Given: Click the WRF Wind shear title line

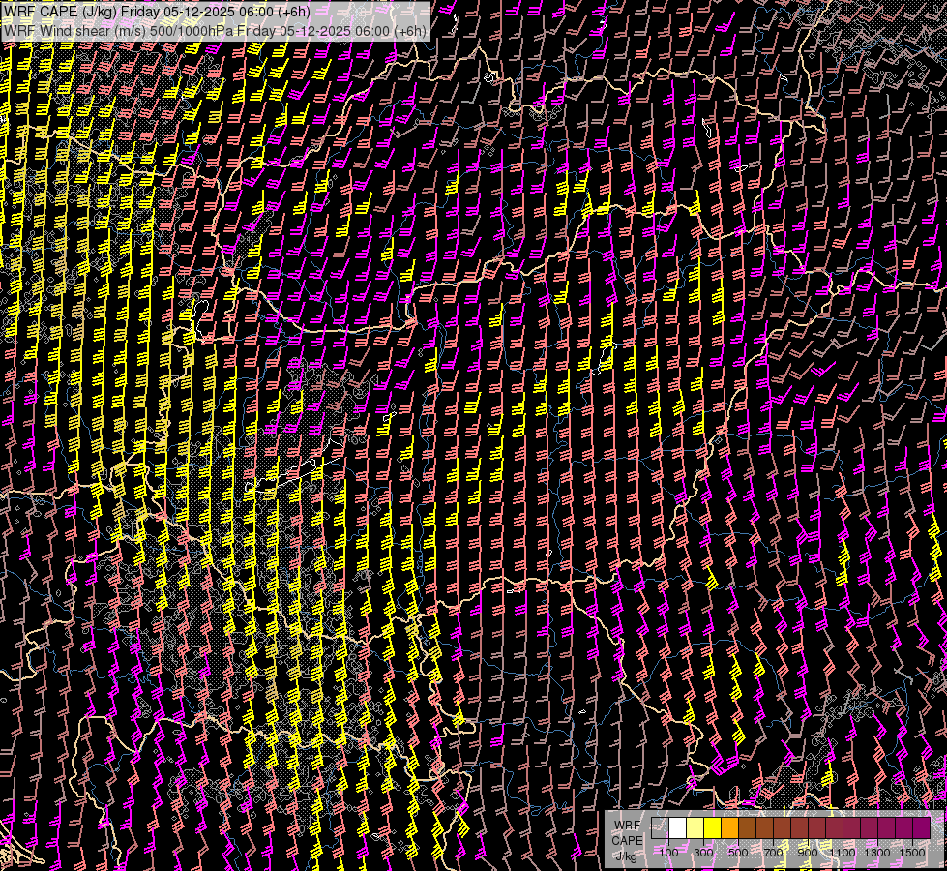Looking at the screenshot, I should [215, 30].
